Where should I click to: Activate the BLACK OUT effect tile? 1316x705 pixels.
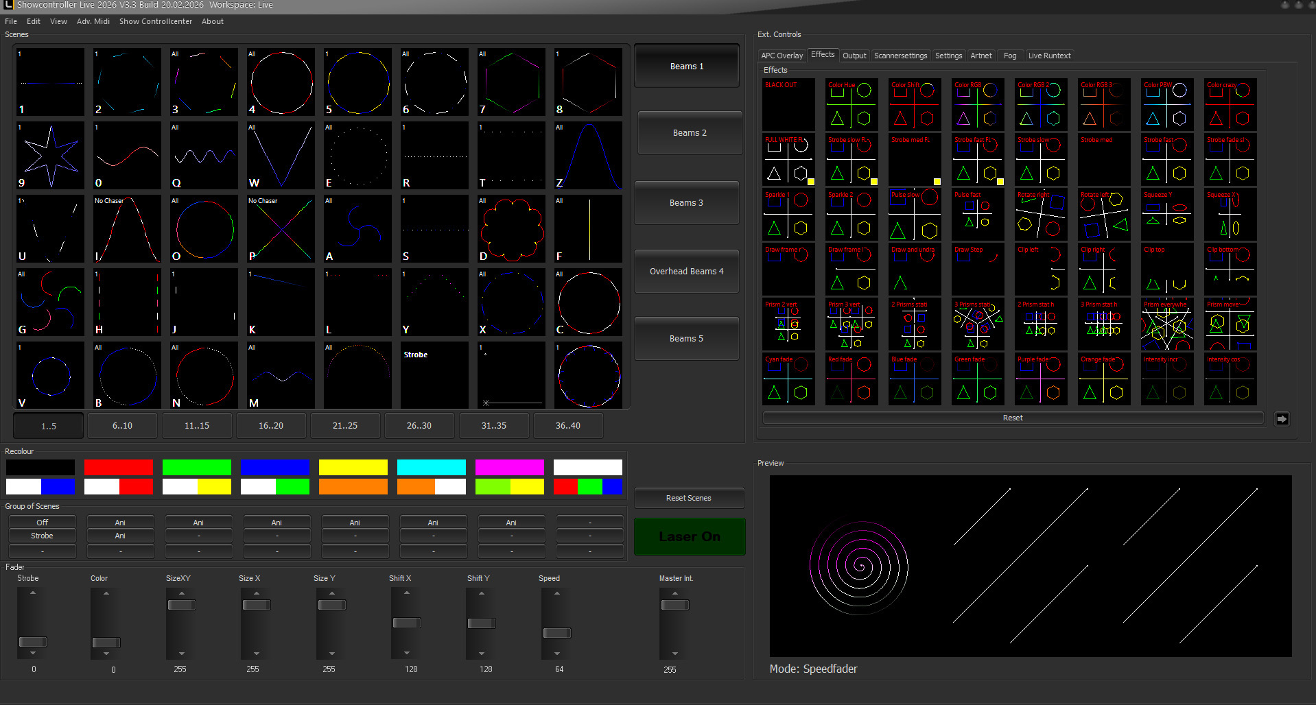pos(788,104)
